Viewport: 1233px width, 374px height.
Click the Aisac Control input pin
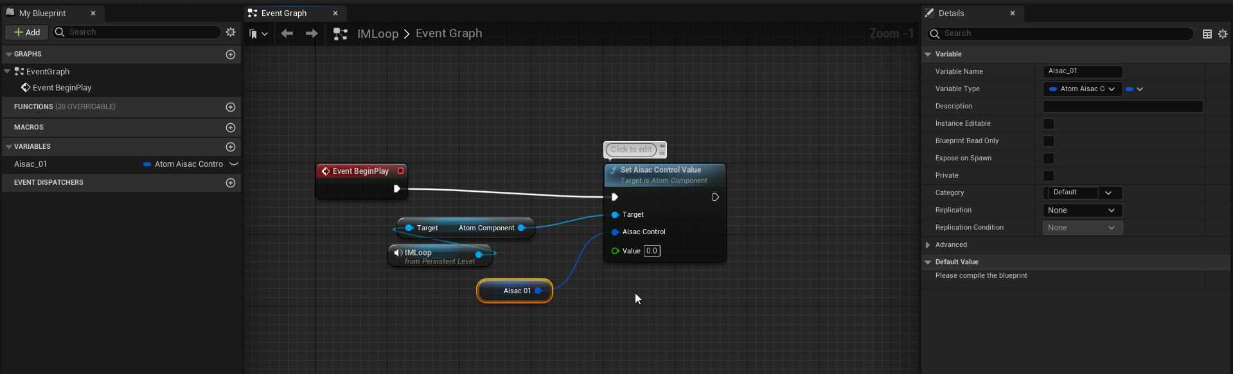click(x=615, y=232)
